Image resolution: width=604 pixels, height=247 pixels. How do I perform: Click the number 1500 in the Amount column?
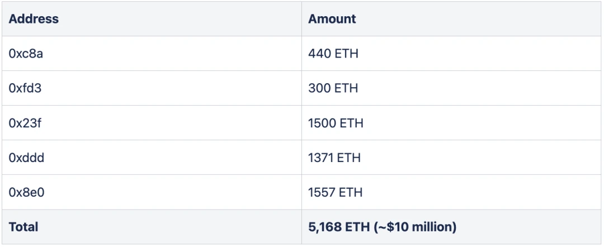pyautogui.click(x=322, y=123)
